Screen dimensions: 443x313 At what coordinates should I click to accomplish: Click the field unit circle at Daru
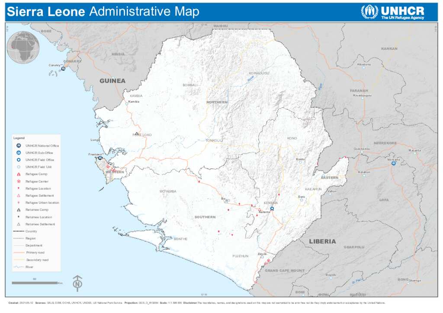[x=302, y=200]
